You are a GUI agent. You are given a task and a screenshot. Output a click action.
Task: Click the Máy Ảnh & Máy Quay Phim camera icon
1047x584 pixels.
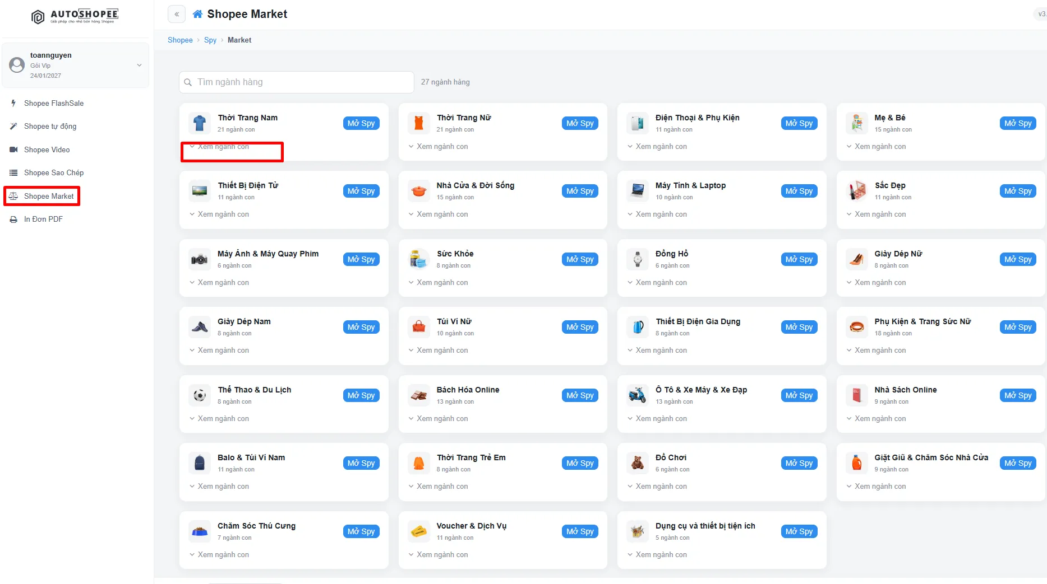click(x=200, y=259)
